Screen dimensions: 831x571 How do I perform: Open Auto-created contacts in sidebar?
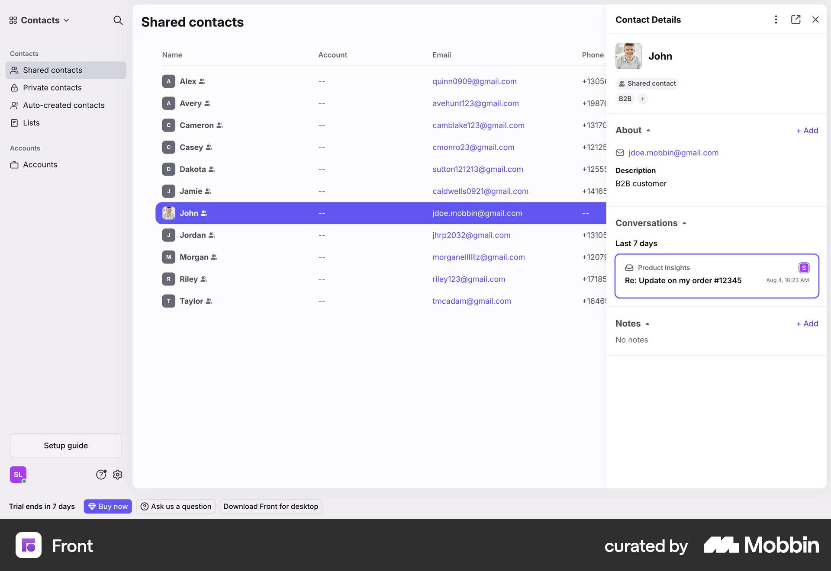pos(64,105)
